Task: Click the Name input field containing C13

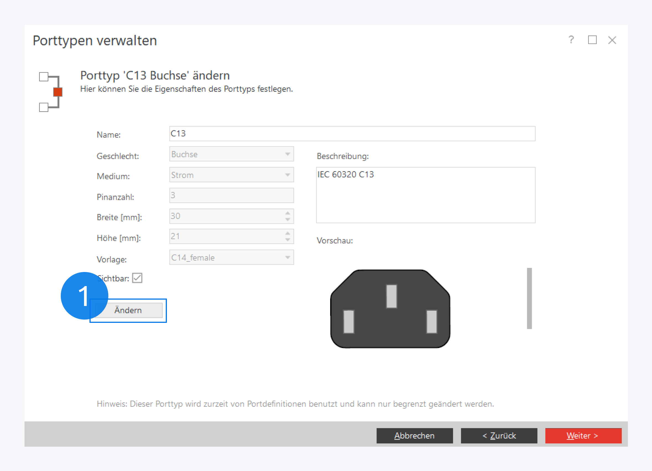Action: pos(352,134)
